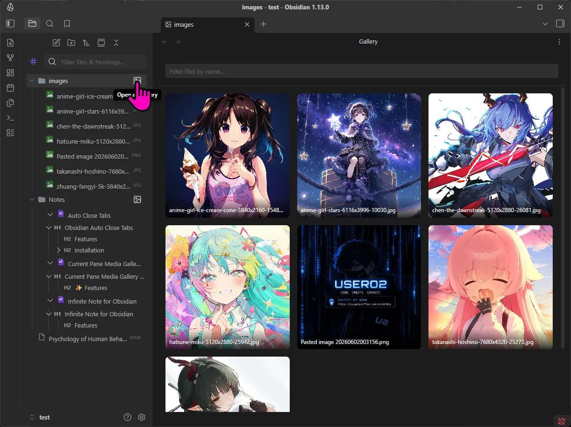Open the vault help question-mark icon
The image size is (571, 427).
[x=128, y=417]
